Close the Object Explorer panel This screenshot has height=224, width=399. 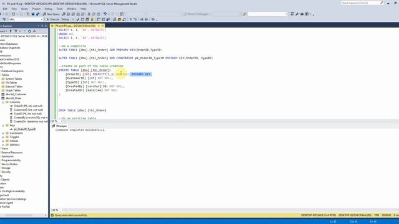46,26
